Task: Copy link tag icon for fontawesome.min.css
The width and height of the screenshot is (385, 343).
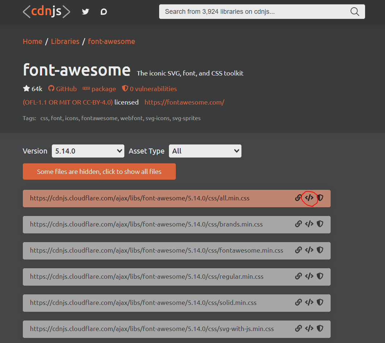Action: click(309, 250)
